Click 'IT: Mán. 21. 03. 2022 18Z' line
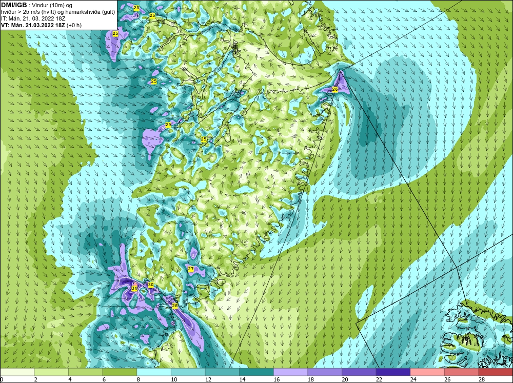The height and width of the screenshot is (383, 513). [x=33, y=18]
